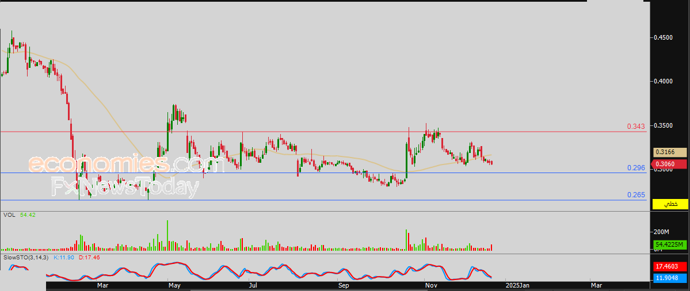Click the Nov label on time axis

431,285
